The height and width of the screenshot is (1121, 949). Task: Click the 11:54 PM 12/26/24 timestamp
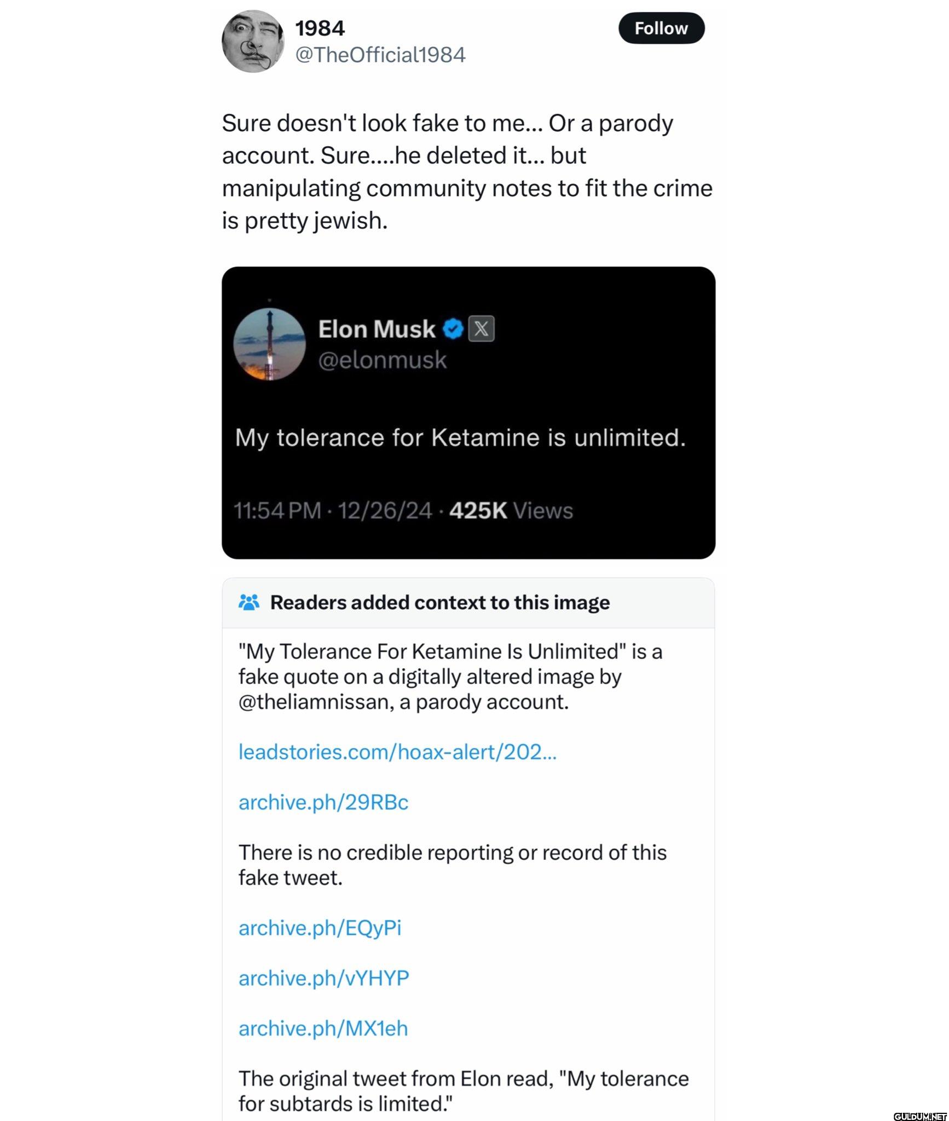333,511
